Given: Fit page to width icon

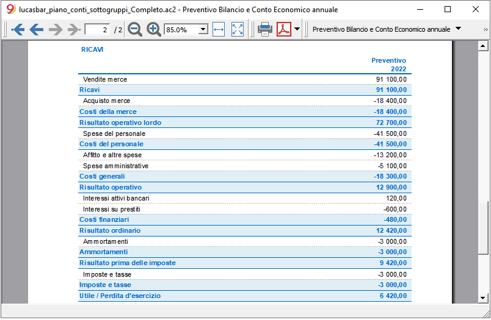Looking at the screenshot, I should pos(219,30).
